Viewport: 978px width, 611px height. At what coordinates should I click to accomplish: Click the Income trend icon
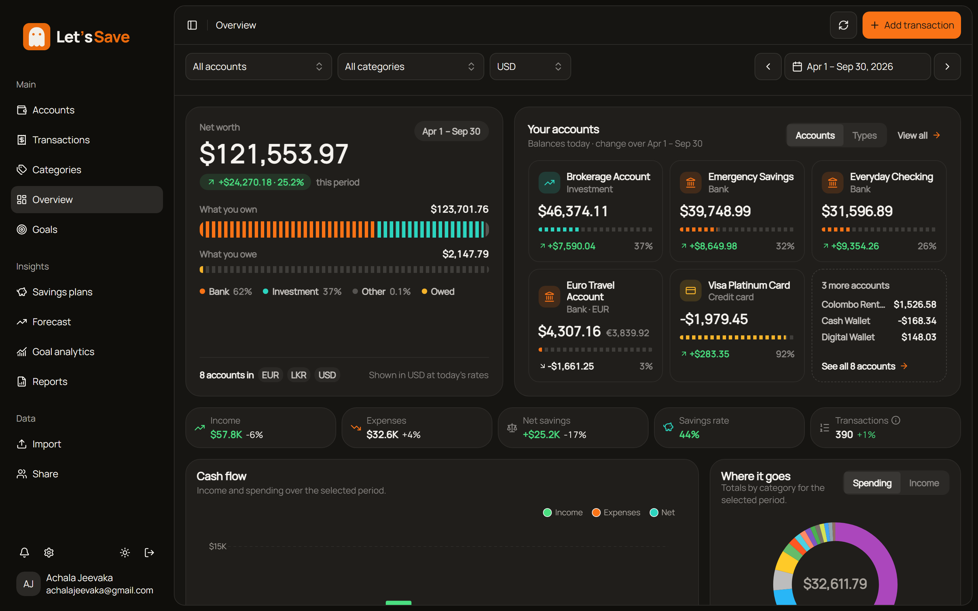pos(200,427)
